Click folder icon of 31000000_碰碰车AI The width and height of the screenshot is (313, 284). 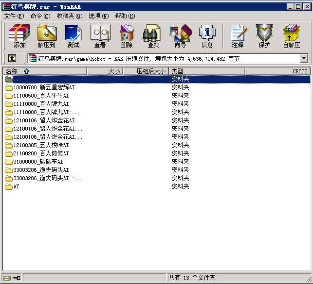(x=9, y=162)
